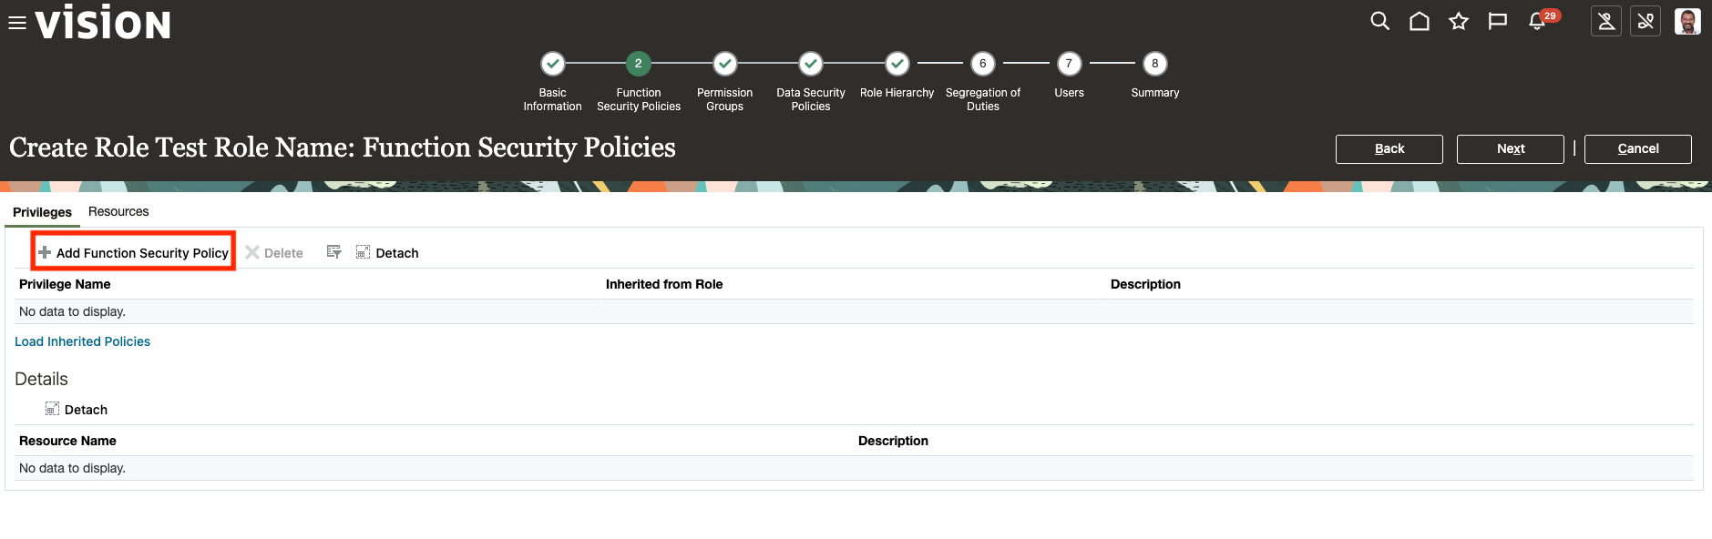The width and height of the screenshot is (1712, 539).
Task: Detach the Details resource table
Action: pyautogui.click(x=77, y=410)
